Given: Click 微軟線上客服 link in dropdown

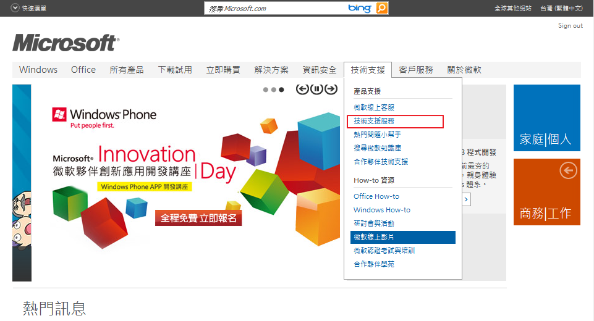Looking at the screenshot, I should 374,107.
